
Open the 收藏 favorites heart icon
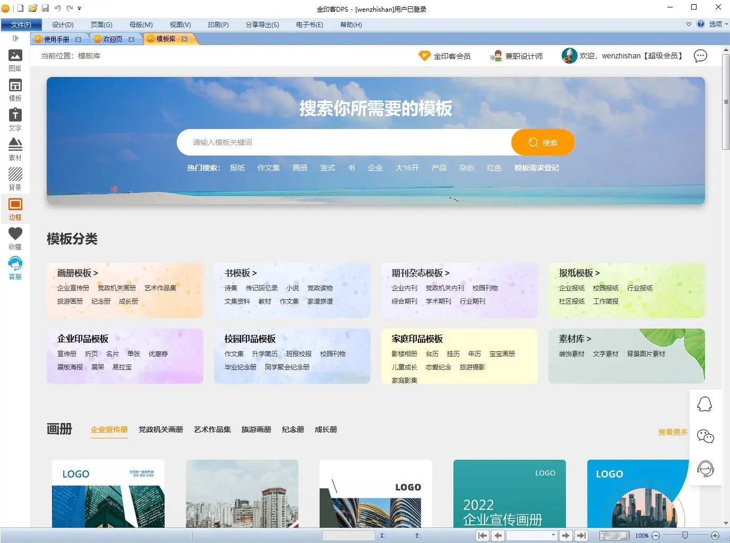click(x=15, y=238)
